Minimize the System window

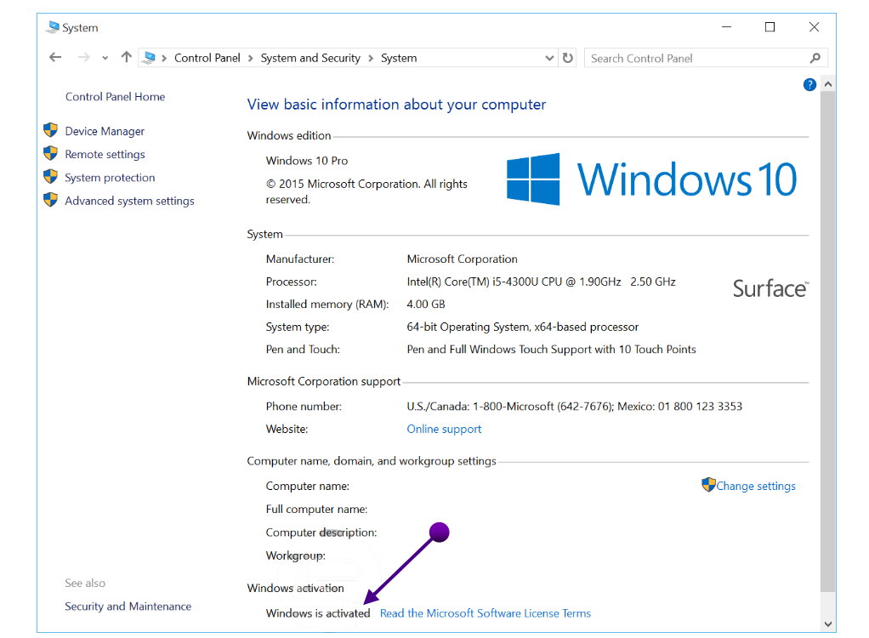(726, 27)
